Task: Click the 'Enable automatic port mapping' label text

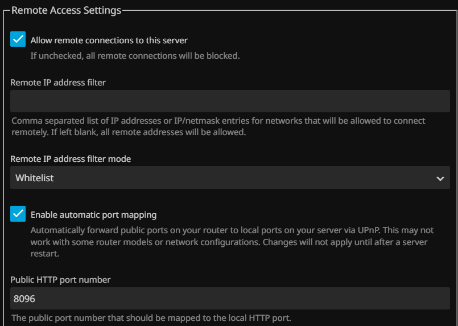Action: click(x=93, y=215)
